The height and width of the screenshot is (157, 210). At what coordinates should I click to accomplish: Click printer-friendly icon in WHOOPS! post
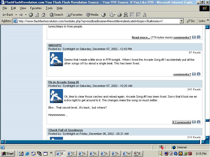[199, 74]
